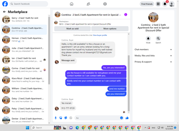Open View buyer profile link

100,35
